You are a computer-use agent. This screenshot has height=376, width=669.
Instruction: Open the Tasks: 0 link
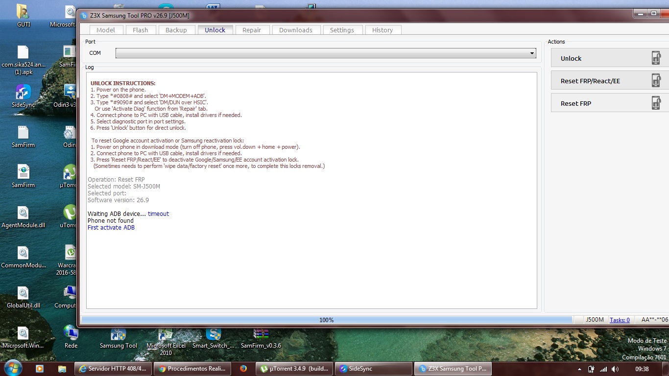[620, 320]
